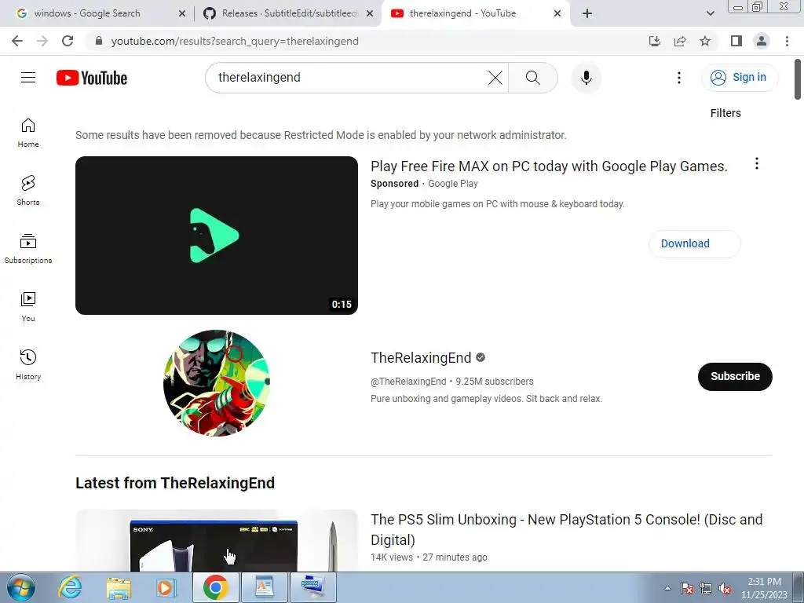Screen dimensions: 804x603
Task: Close the SubtitleEdit Releases tab
Action: coord(370,13)
